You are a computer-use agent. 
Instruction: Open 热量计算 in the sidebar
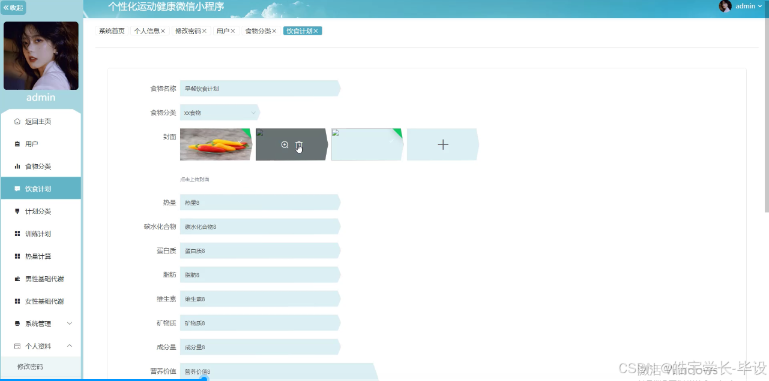click(x=41, y=256)
